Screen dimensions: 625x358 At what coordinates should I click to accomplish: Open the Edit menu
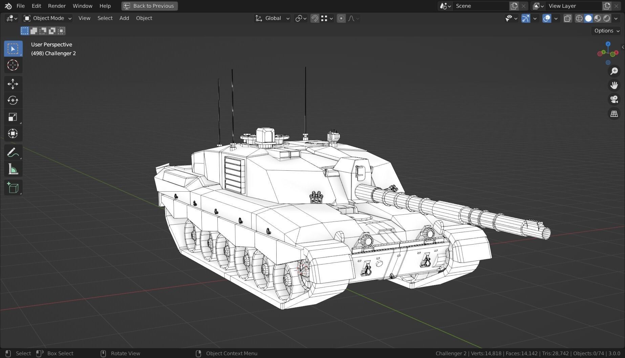coord(36,6)
